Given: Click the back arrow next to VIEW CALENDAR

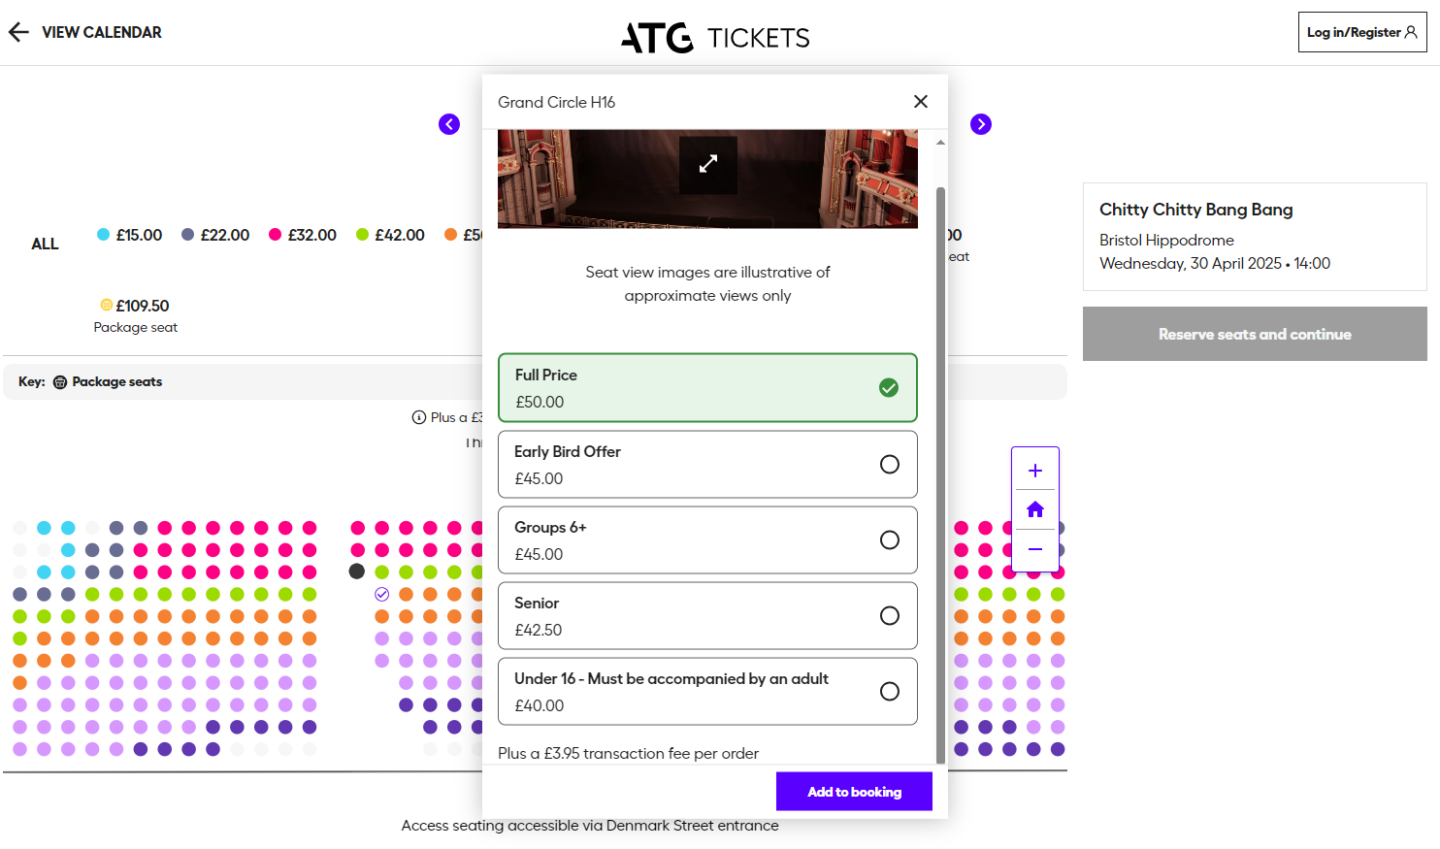Looking at the screenshot, I should click(17, 31).
